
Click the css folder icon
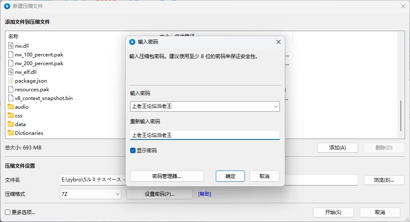click(x=11, y=115)
